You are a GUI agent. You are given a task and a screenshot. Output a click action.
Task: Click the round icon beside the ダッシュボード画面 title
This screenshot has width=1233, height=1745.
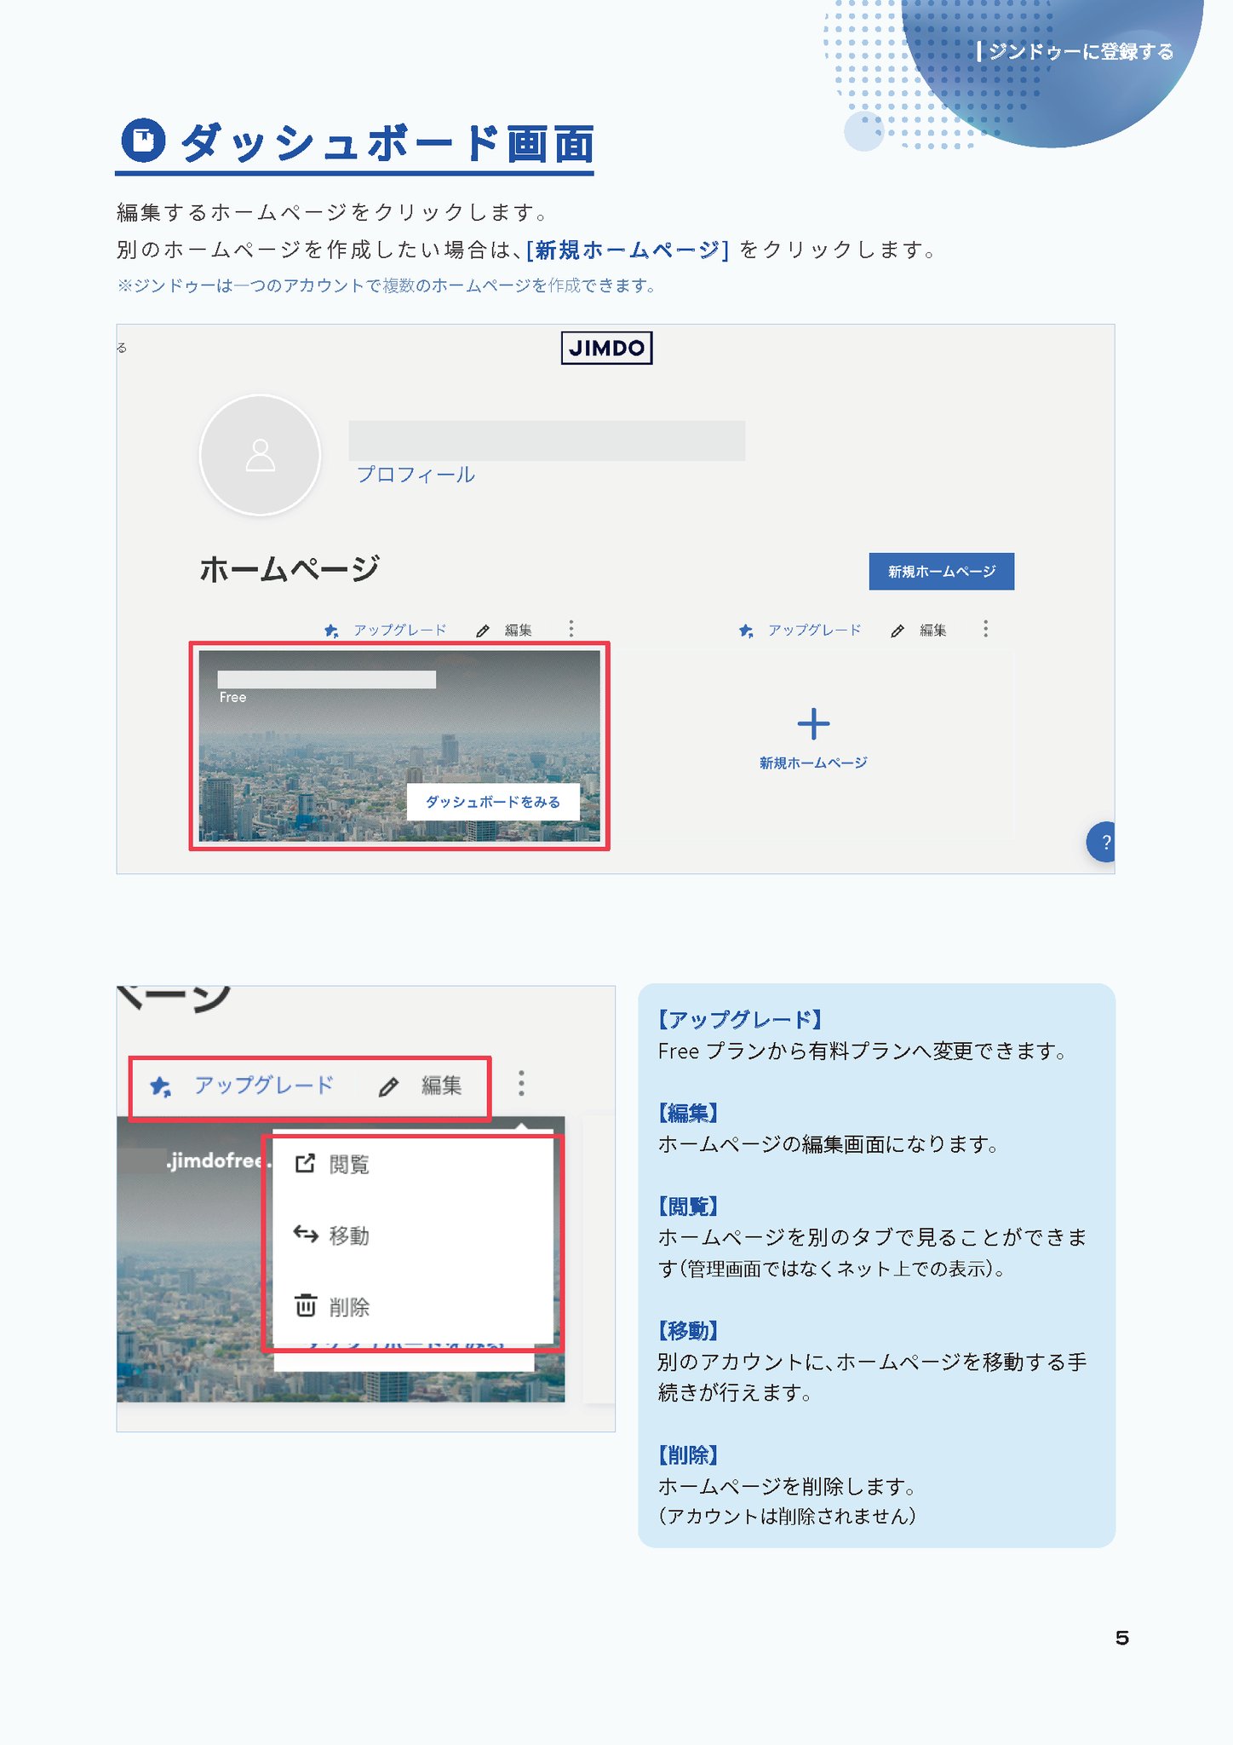[x=143, y=141]
